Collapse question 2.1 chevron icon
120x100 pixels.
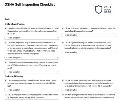click(6, 81)
